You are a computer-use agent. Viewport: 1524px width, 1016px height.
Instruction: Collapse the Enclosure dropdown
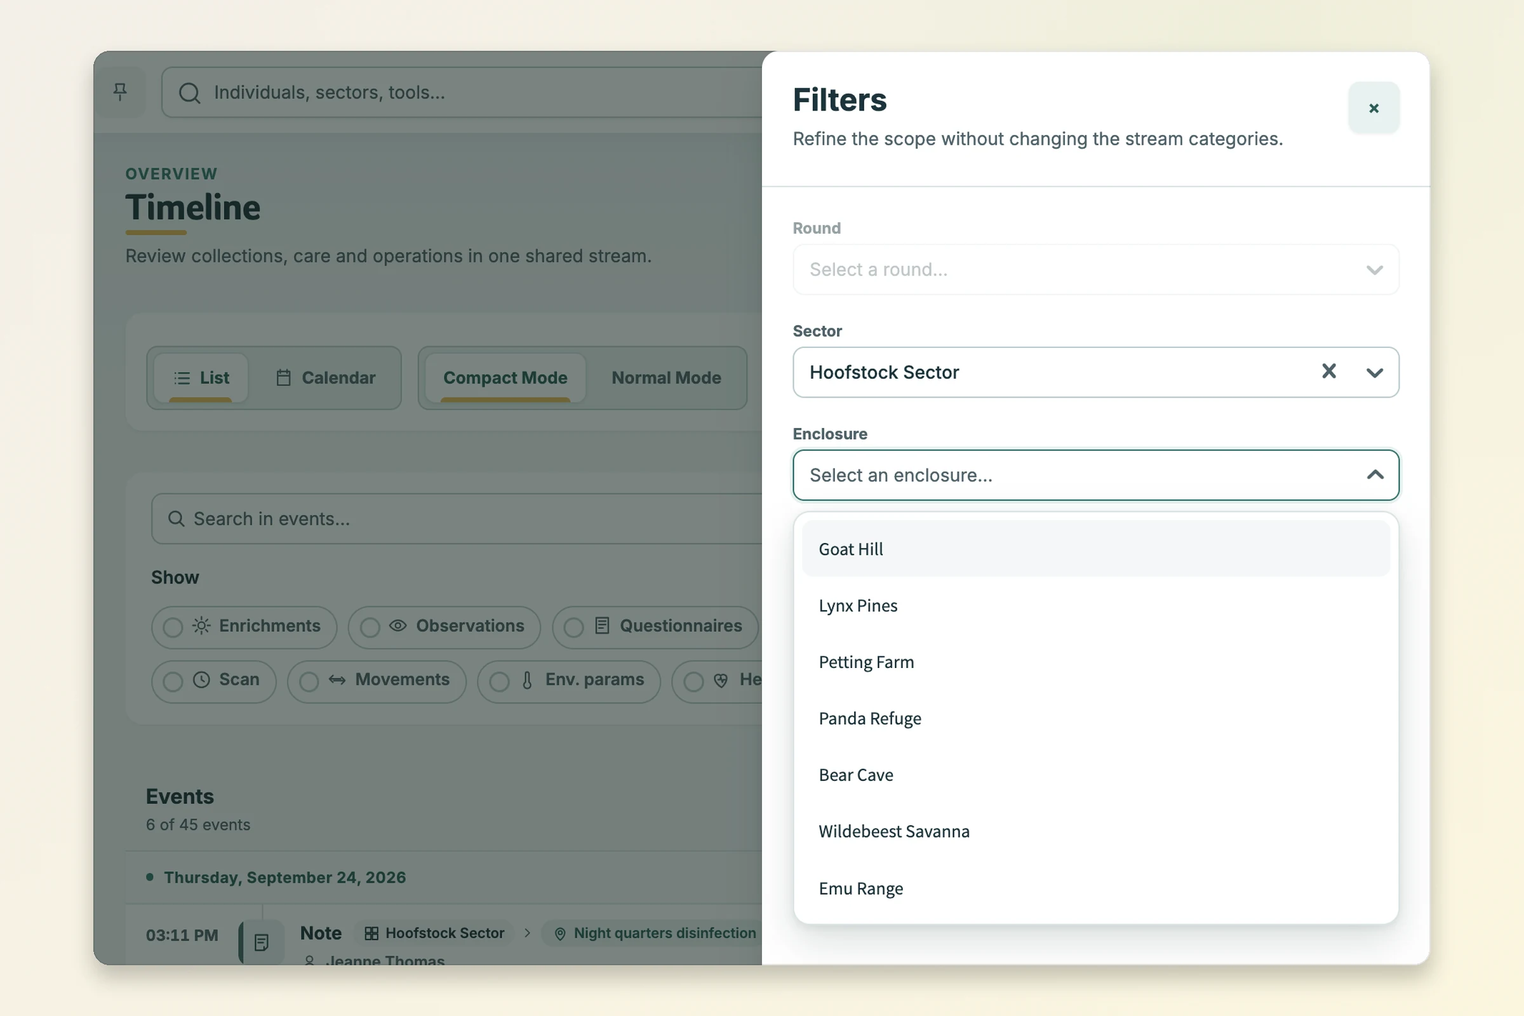(1375, 475)
